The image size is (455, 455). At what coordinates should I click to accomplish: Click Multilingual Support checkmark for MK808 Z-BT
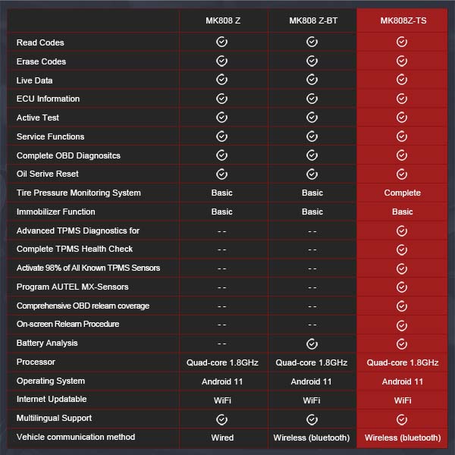(x=312, y=419)
